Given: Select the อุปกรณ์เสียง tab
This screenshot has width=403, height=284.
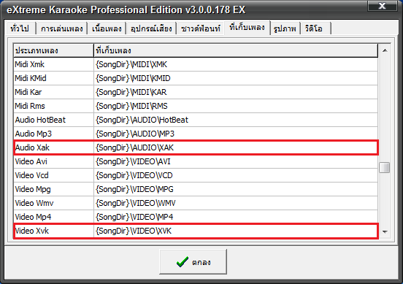Looking at the screenshot, I should pos(151,28).
